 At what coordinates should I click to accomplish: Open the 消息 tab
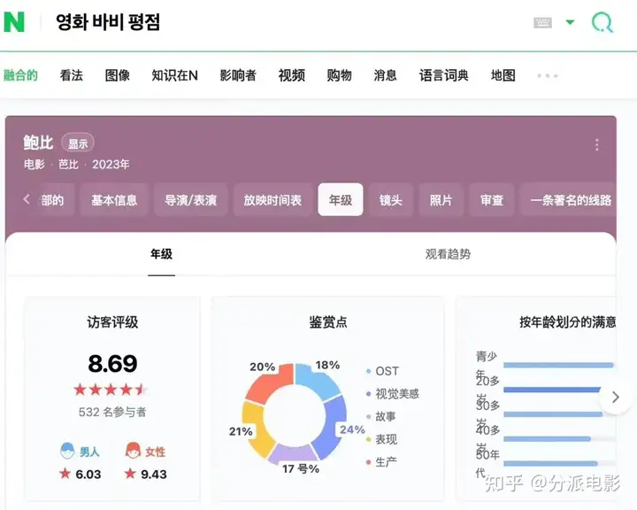click(x=385, y=75)
